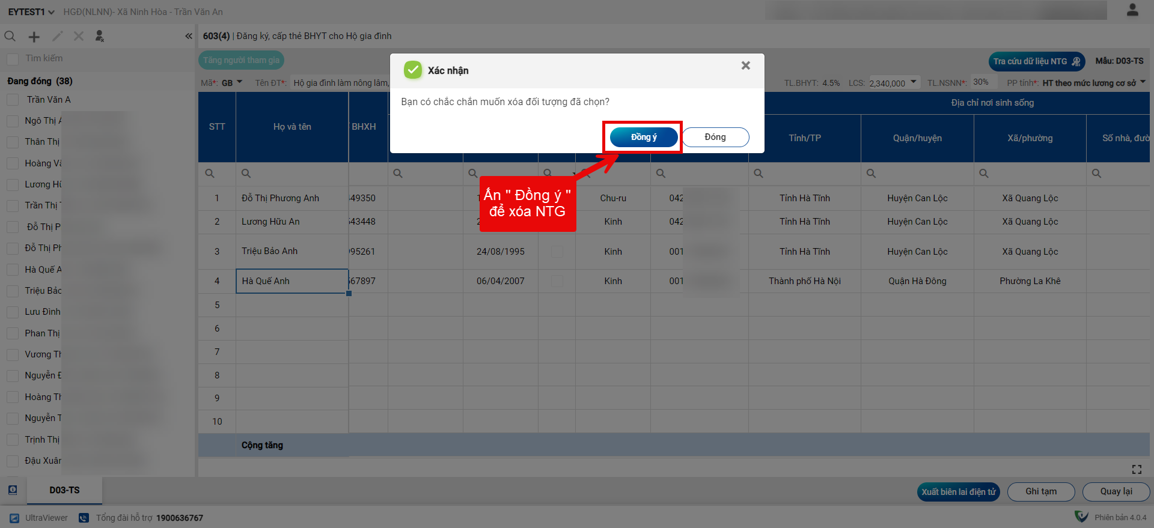The image size is (1154, 528).
Task: Check the checkbox in Triệu Bảo Anh row
Action: pos(557,252)
